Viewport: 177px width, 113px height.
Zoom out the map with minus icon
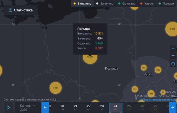point(173,56)
